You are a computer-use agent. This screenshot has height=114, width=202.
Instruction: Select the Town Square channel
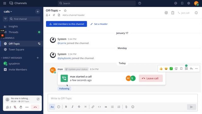pyautogui.click(x=16, y=49)
